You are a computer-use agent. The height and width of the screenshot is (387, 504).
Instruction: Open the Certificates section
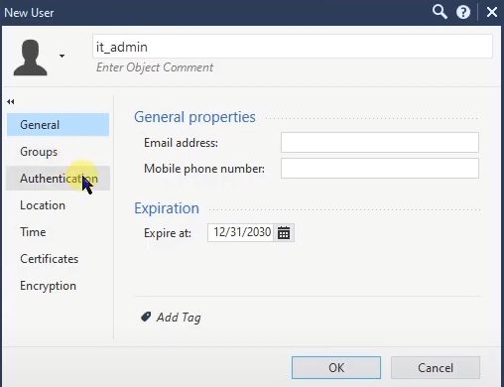[x=58, y=259]
